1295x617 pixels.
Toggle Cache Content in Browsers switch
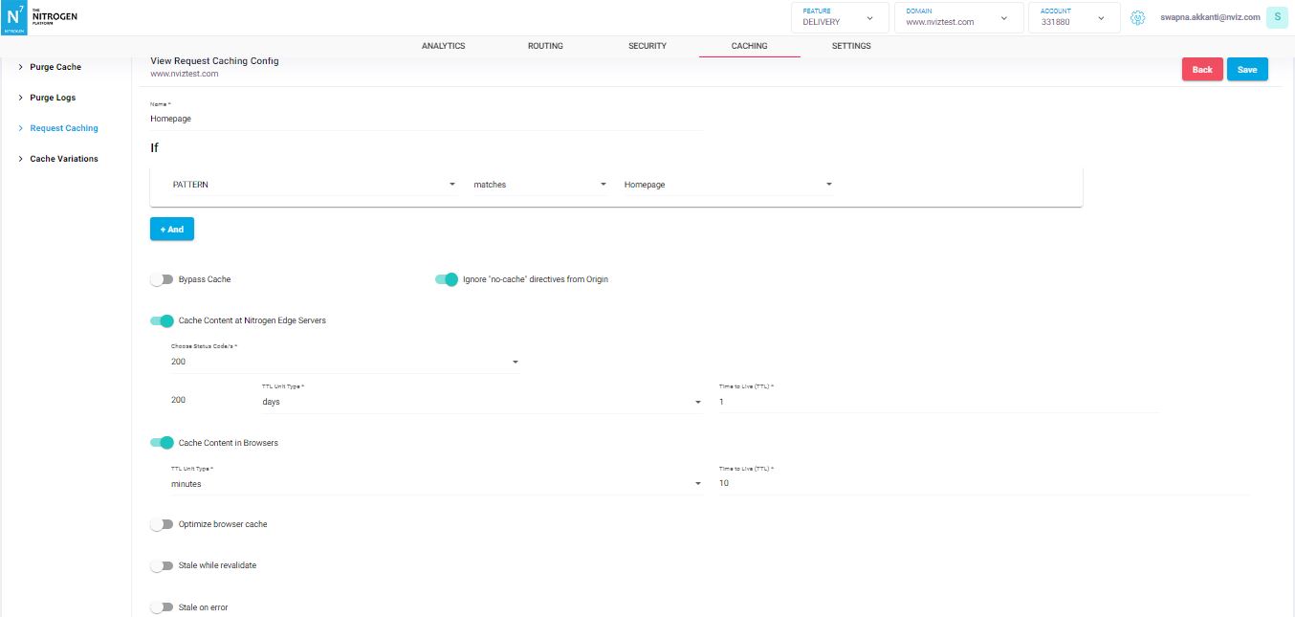tap(162, 443)
